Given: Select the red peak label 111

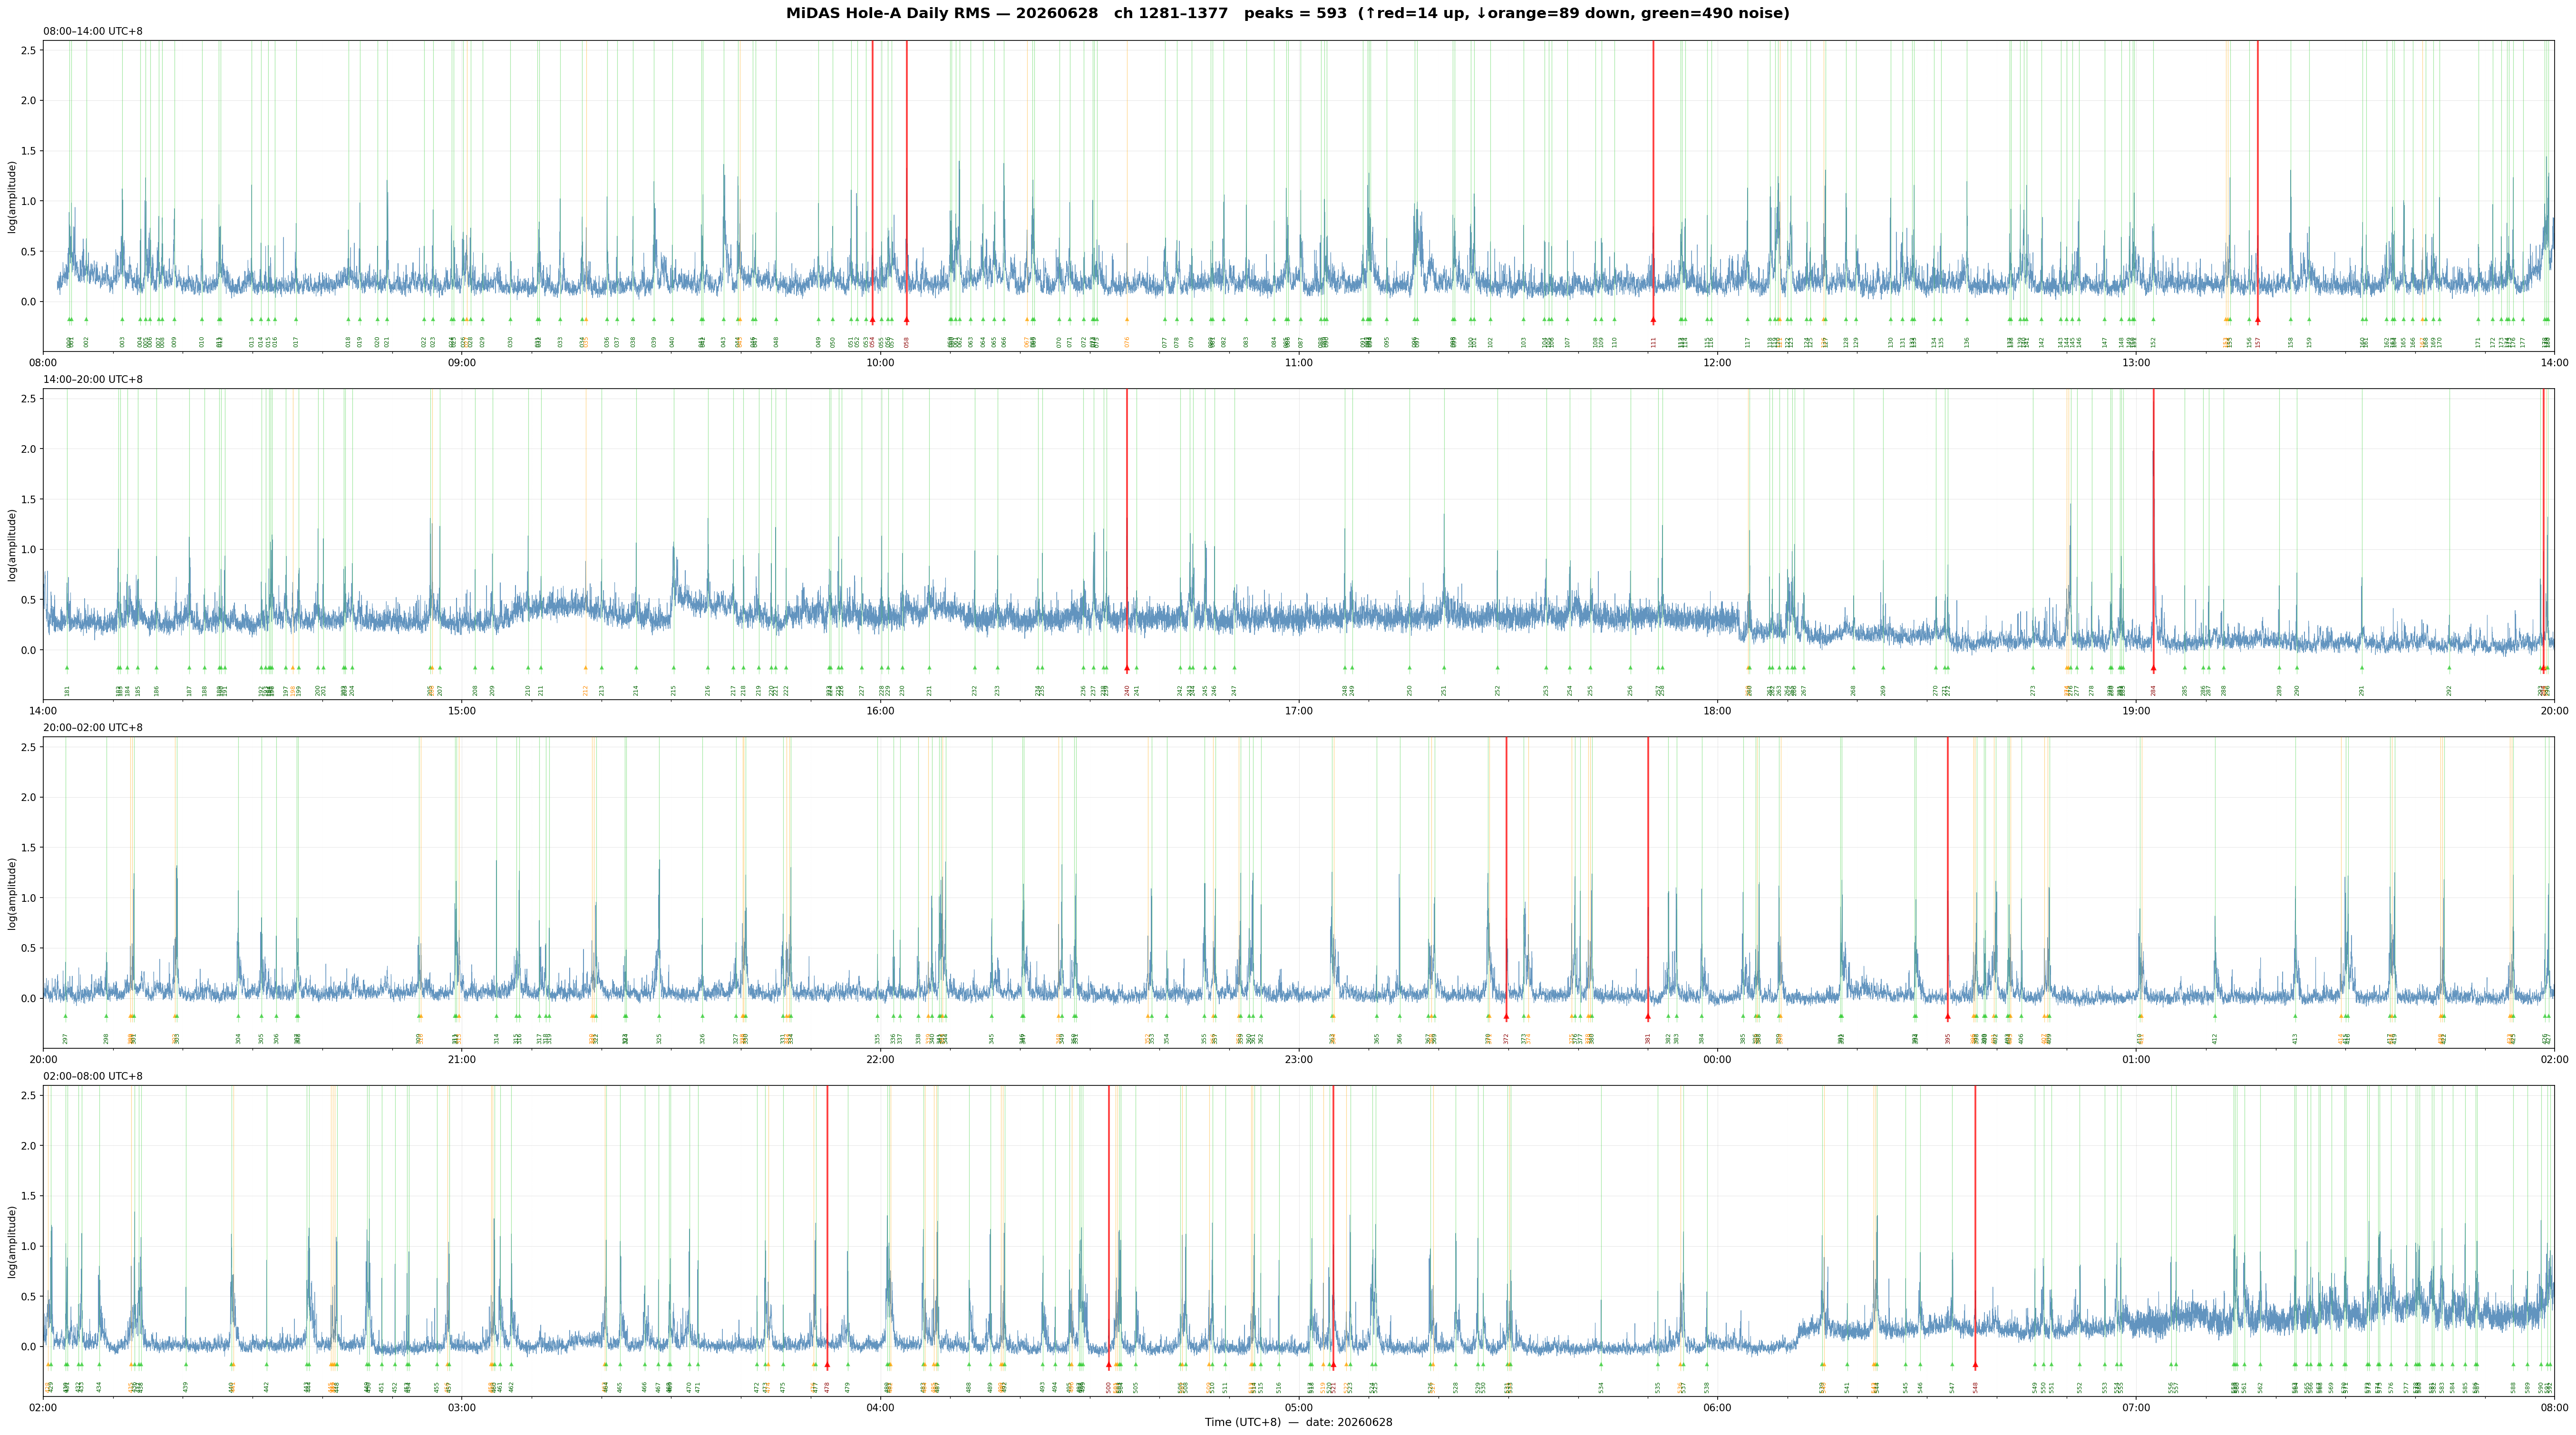Looking at the screenshot, I should (1654, 342).
